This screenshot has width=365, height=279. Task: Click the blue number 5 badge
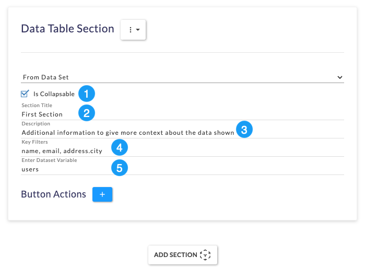coord(120,168)
